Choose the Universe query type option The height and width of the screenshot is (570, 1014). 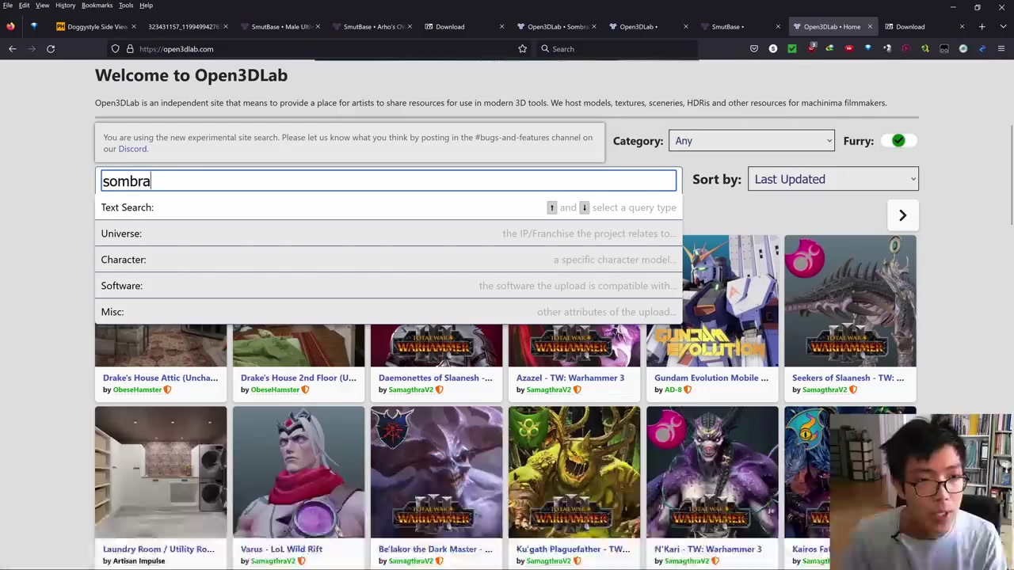click(121, 234)
